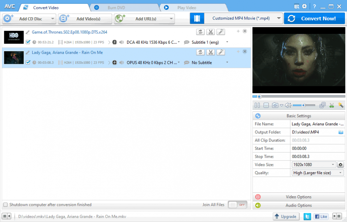Remove the Game of Thrones file from list
This screenshot has height=222, width=347.
[x=245, y=31]
